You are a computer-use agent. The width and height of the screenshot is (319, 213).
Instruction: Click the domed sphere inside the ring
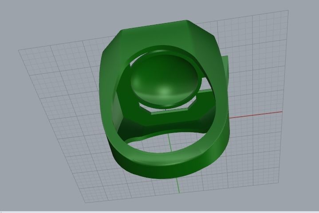coord(165,80)
